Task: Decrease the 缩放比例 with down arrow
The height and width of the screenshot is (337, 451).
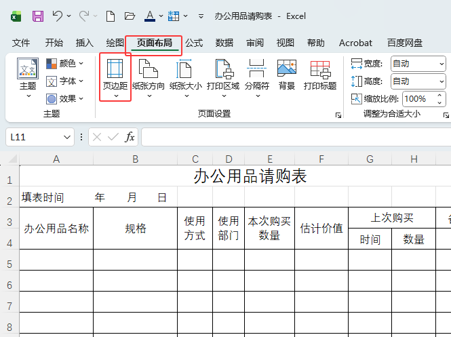Action: [x=439, y=102]
